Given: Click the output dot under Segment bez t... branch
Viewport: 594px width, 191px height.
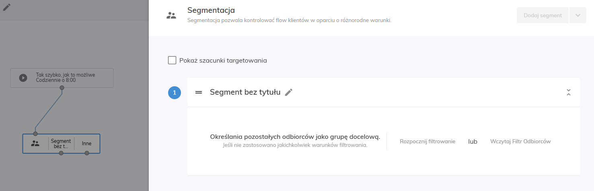Looking at the screenshot, I should pyautogui.click(x=61, y=153).
